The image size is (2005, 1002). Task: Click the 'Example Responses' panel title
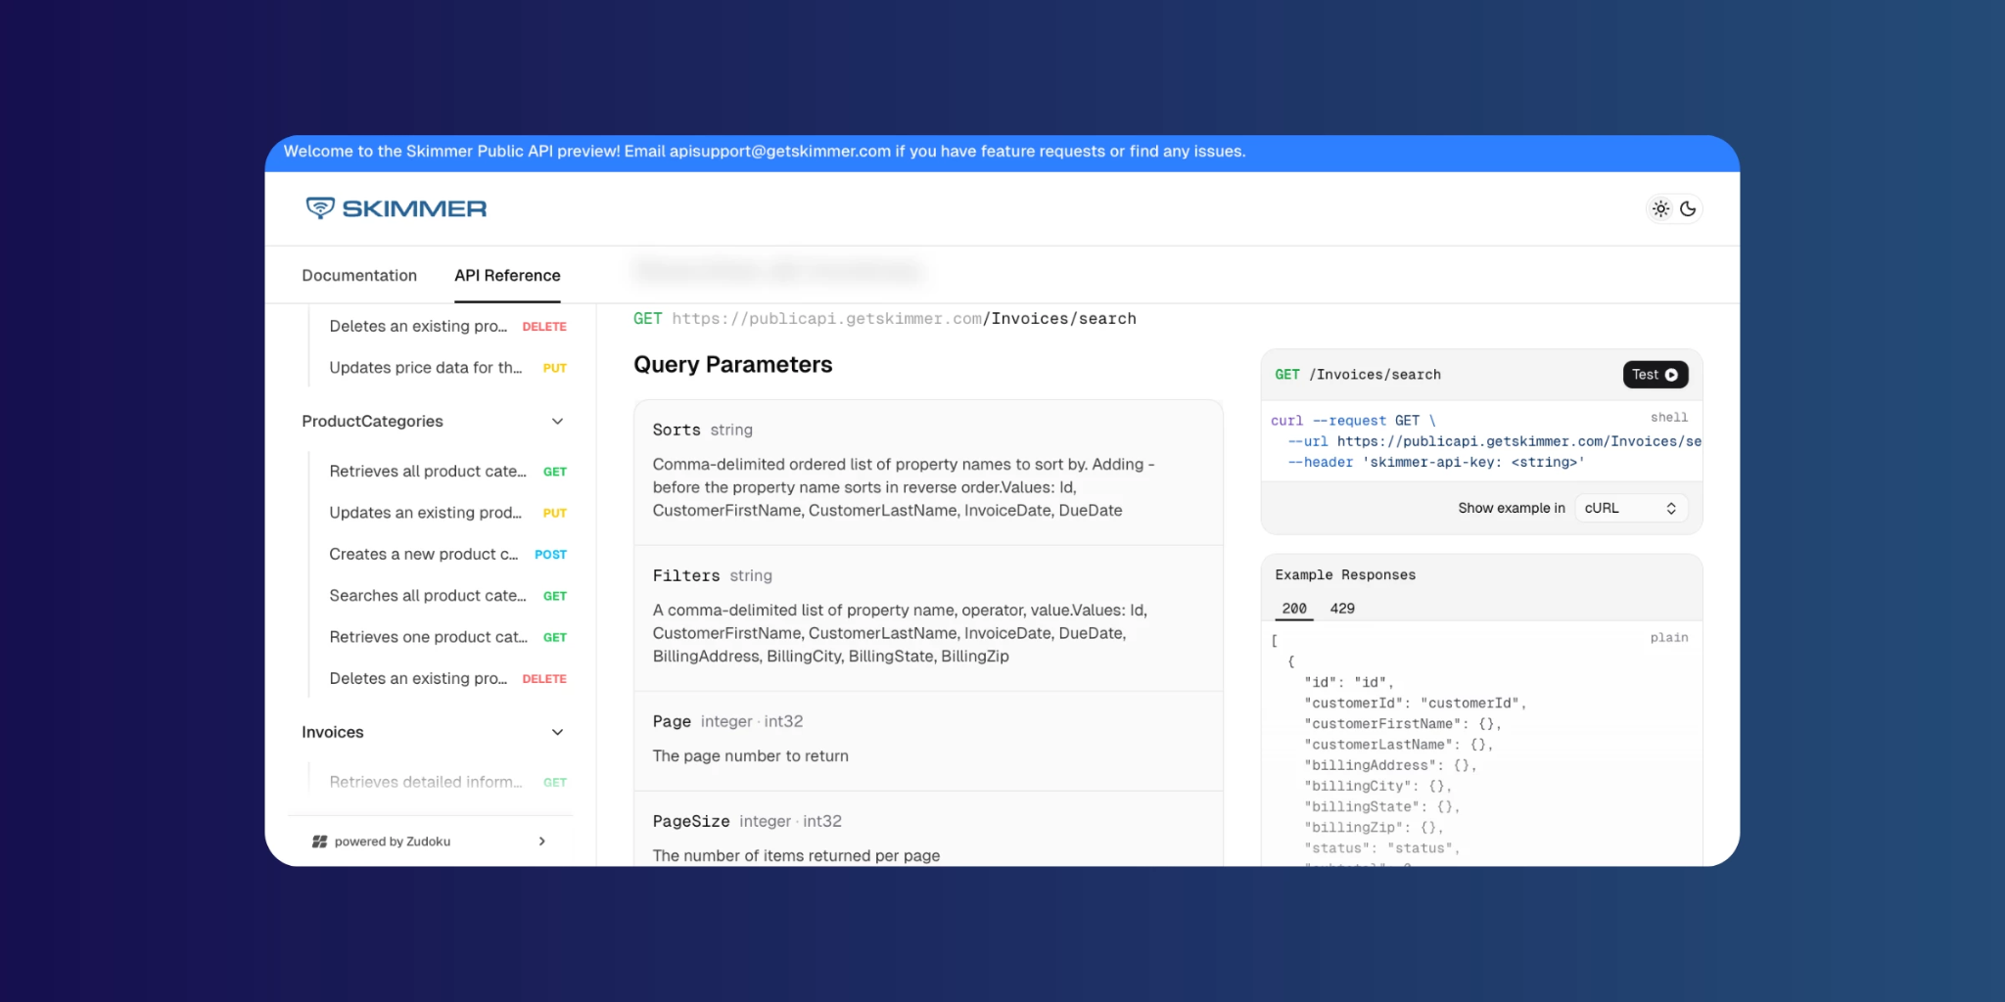(x=1345, y=574)
